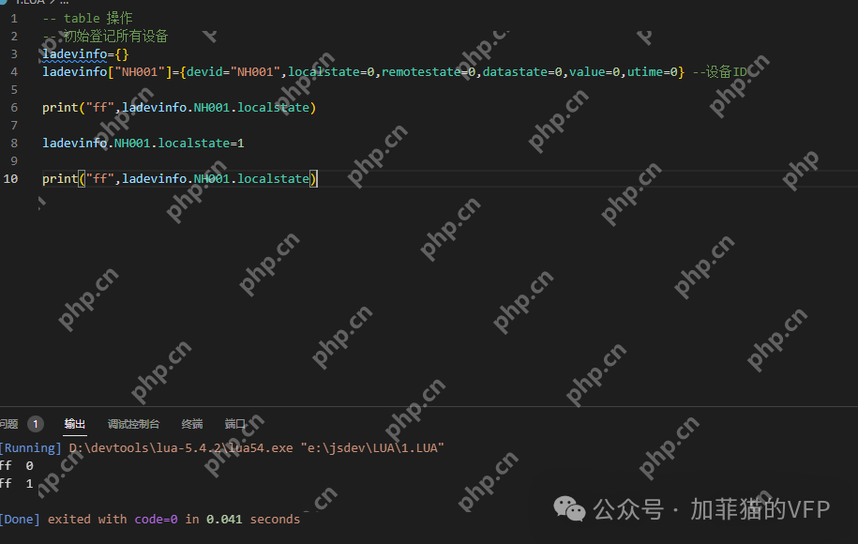Open the 问题 (Problems) panel tab
Screen dimensions: 858x544
8,424
